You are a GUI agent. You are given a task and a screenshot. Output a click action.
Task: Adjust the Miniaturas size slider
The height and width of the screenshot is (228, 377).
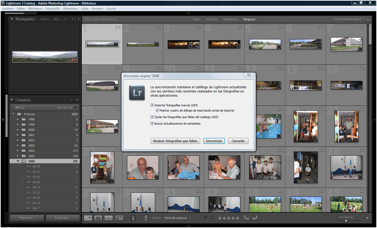346,221
